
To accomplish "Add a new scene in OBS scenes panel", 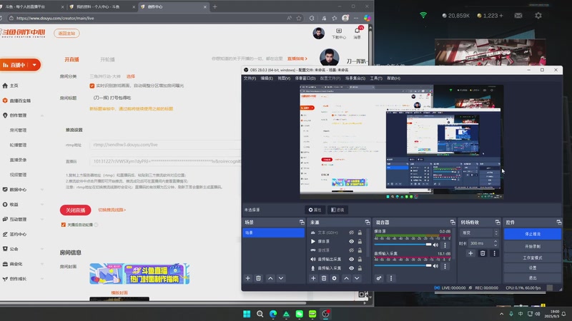I will click(247, 278).
